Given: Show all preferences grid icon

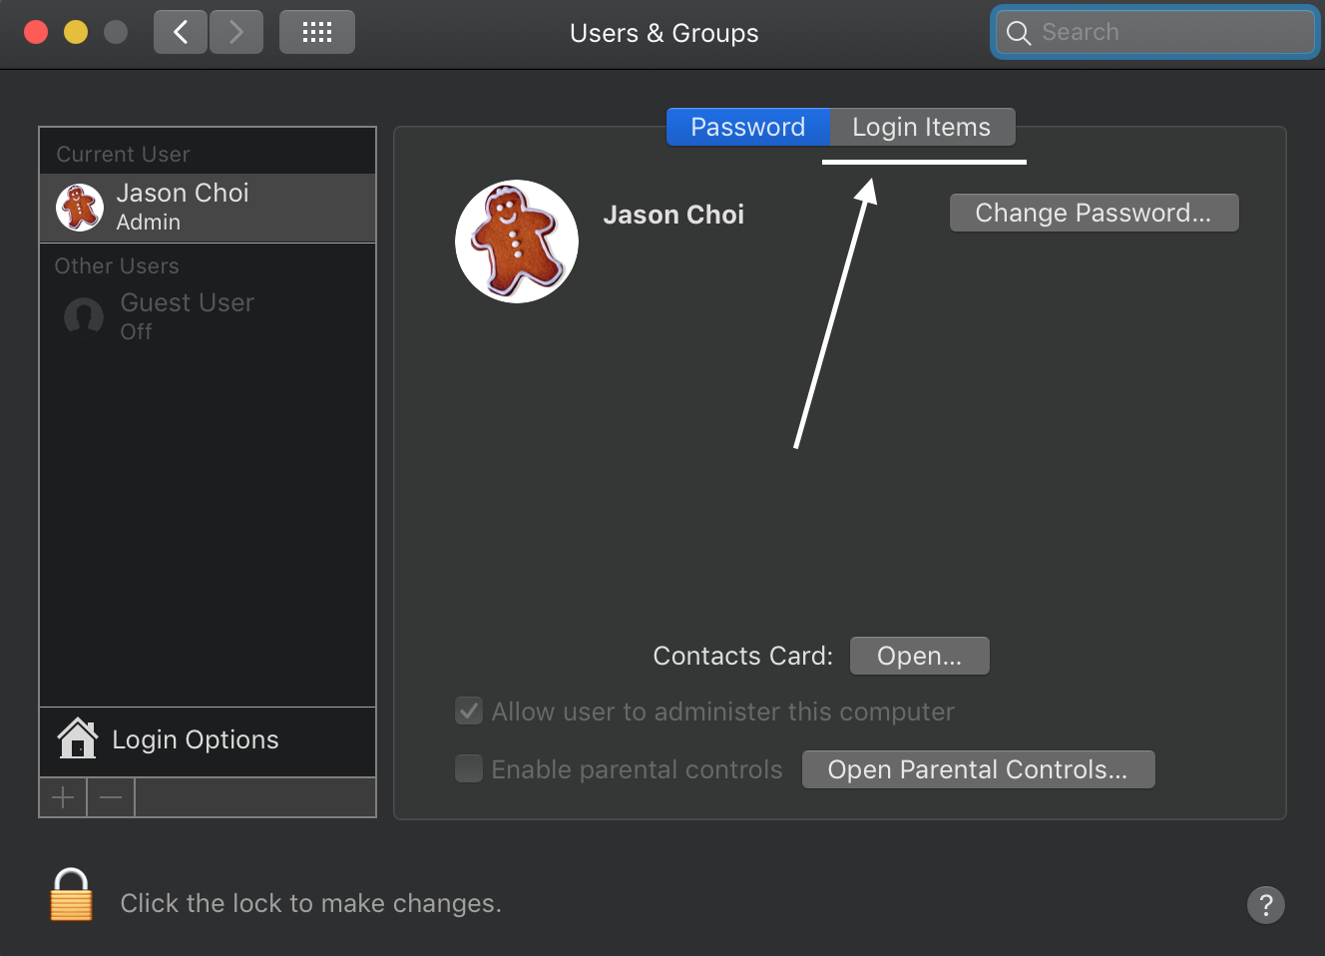Looking at the screenshot, I should pyautogui.click(x=317, y=32).
